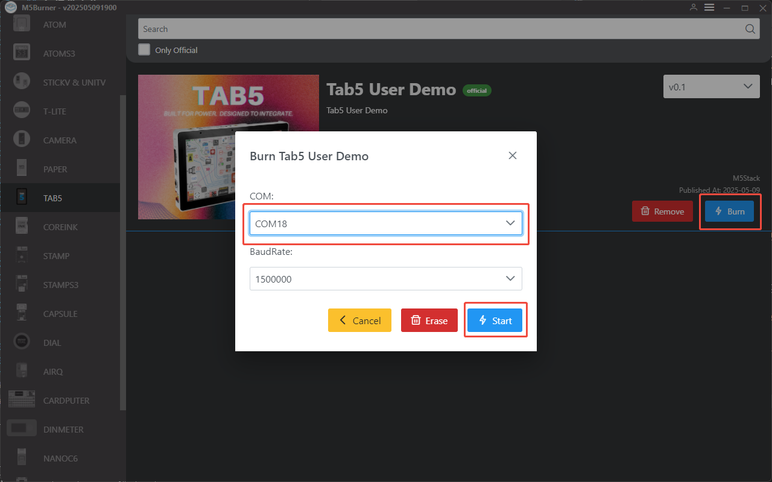
Task: Click the search magnifier icon
Action: pyautogui.click(x=750, y=29)
